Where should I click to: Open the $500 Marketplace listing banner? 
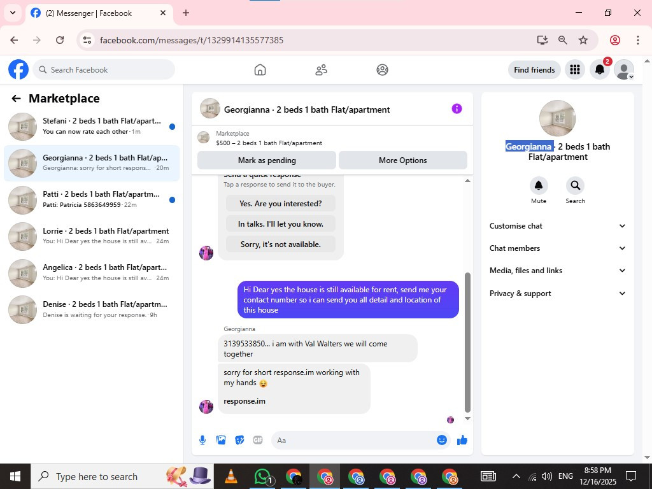click(332, 138)
